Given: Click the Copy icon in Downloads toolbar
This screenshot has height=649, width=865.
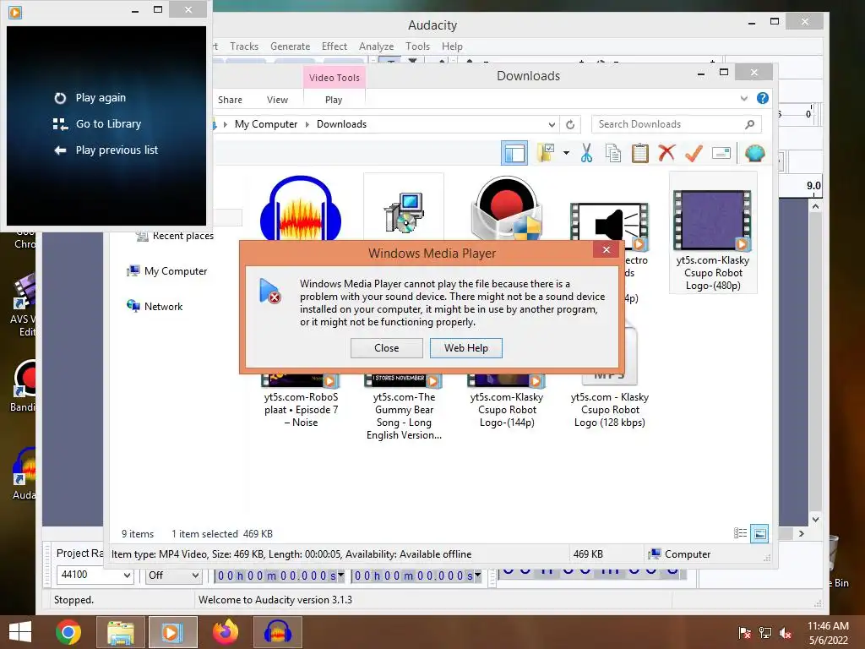Looking at the screenshot, I should point(613,153).
